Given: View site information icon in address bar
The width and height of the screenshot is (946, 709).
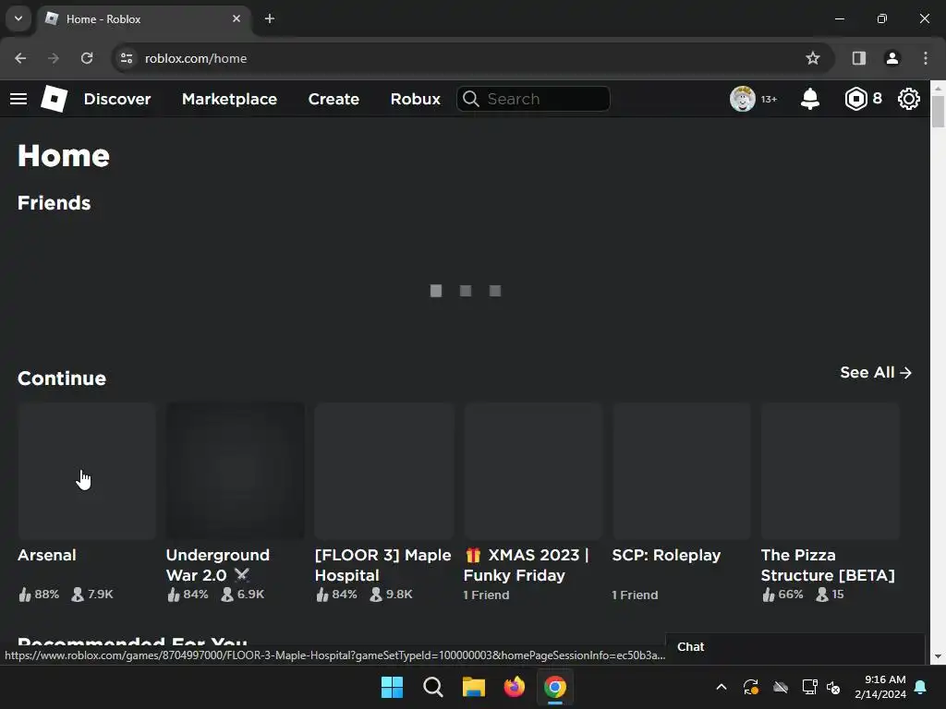Looking at the screenshot, I should pos(126,58).
